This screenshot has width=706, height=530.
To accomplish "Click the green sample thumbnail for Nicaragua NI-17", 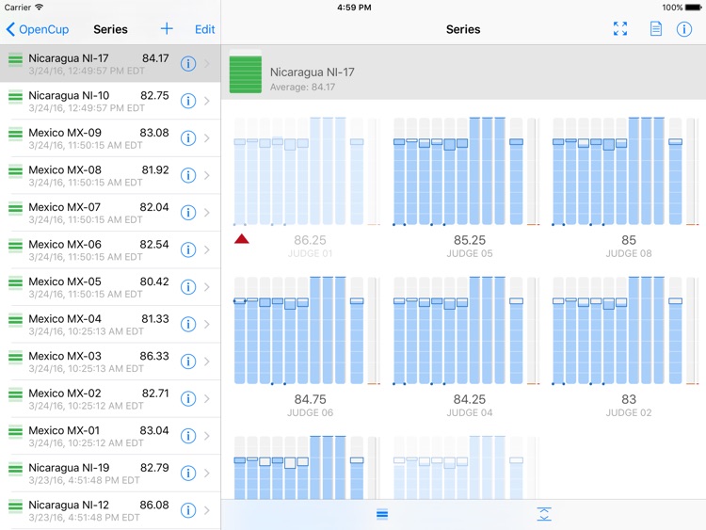I will [246, 72].
